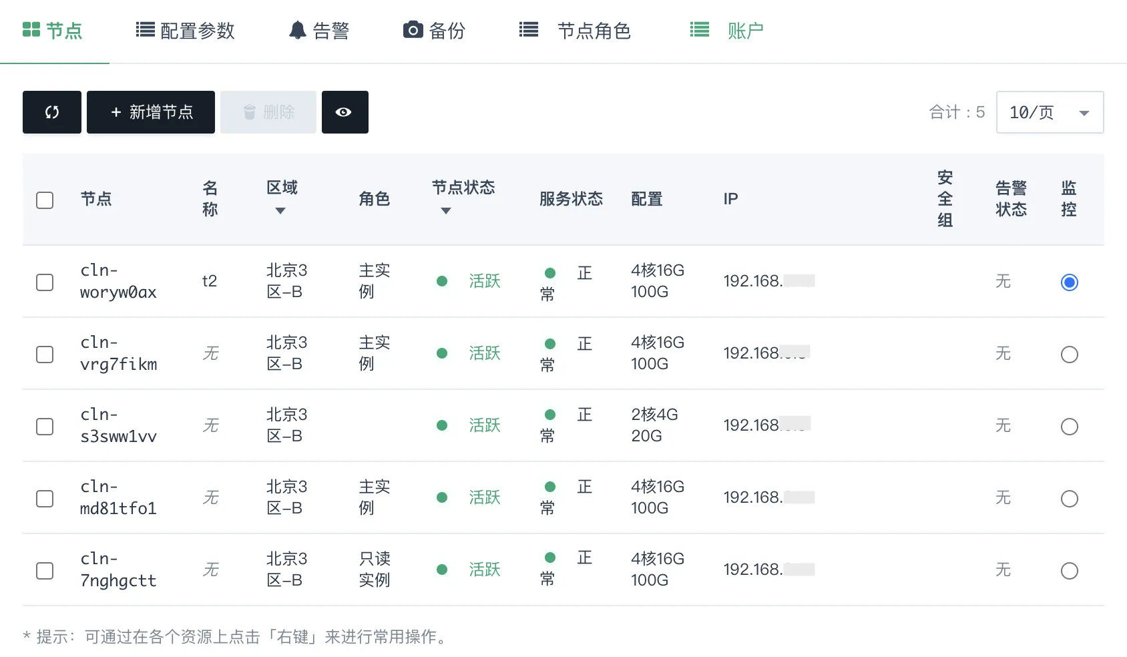The image size is (1127, 657).
Task: Open the 10/页 page size dropdown
Action: click(x=1050, y=112)
